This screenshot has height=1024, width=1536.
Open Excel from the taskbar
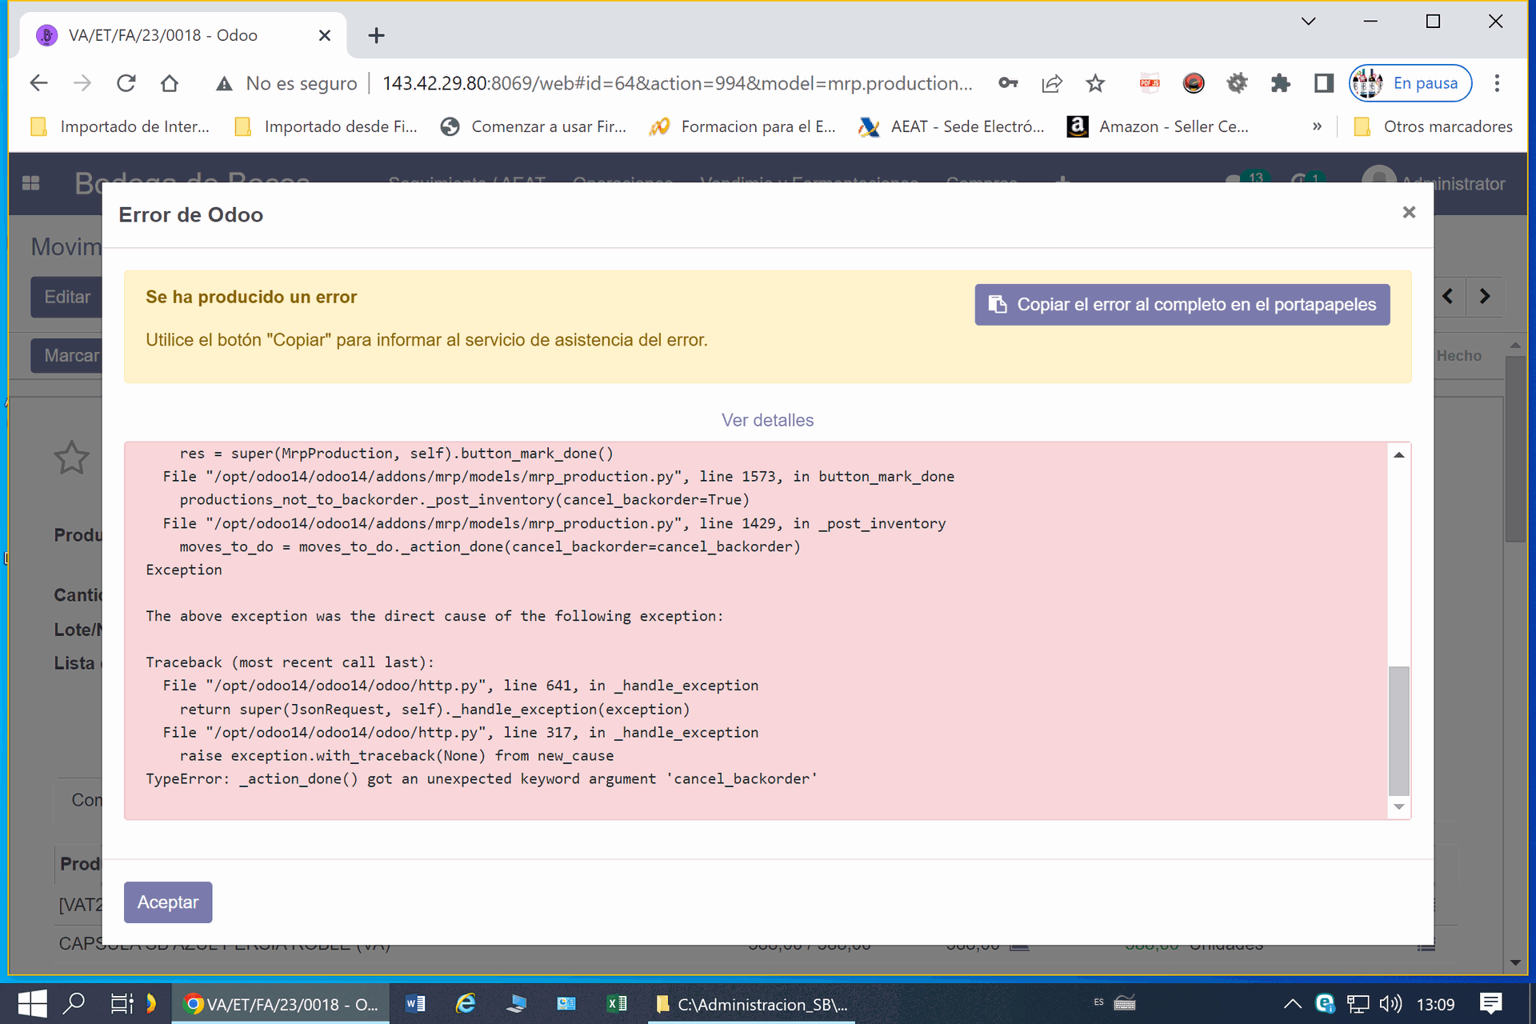(x=617, y=1003)
